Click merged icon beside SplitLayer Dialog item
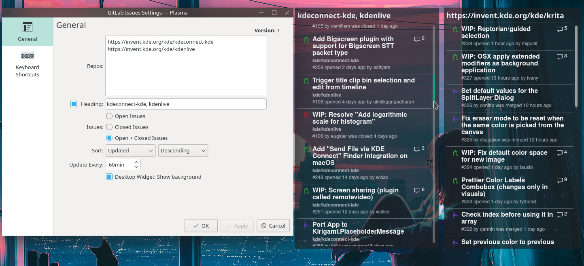 (x=455, y=91)
